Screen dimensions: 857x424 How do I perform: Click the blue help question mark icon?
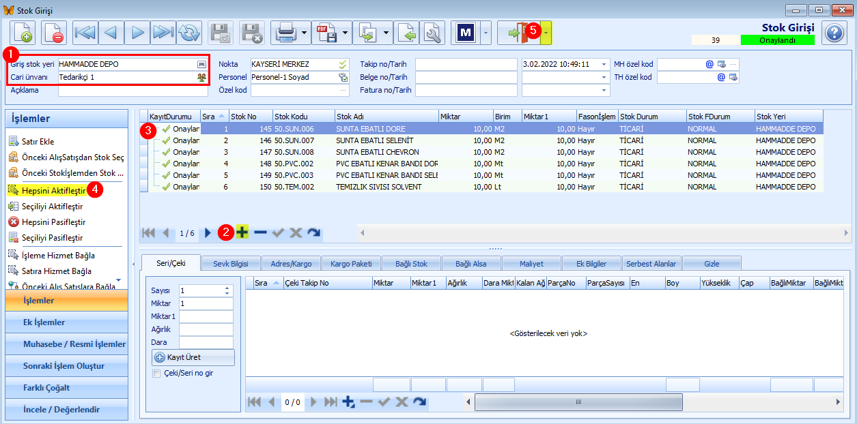pyautogui.click(x=834, y=32)
